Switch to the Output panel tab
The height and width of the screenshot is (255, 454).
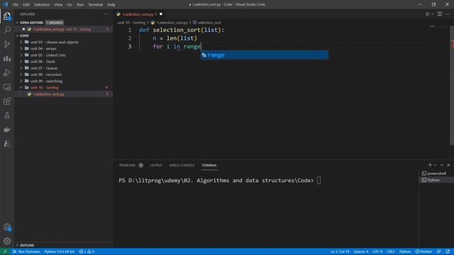156,165
